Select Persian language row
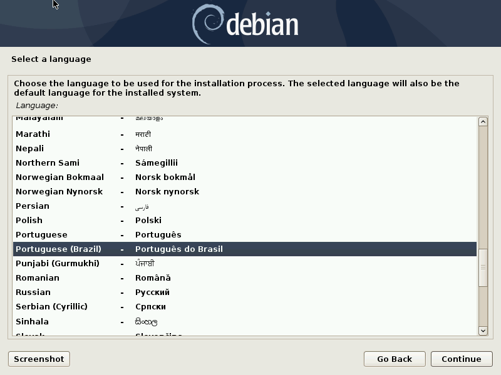The image size is (501, 375). pos(245,206)
